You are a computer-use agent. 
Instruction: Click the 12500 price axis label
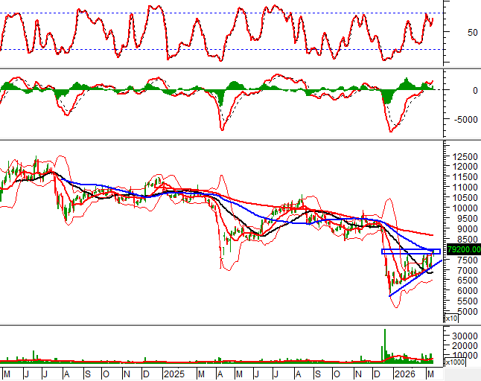[462, 156]
